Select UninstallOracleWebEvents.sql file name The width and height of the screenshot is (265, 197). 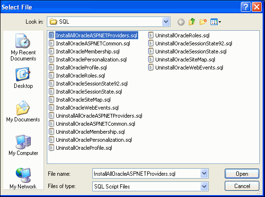[189, 68]
